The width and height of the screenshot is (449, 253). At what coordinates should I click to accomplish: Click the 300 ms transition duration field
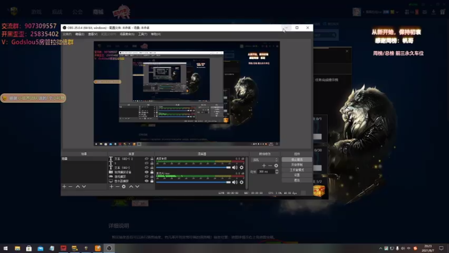tap(266, 171)
